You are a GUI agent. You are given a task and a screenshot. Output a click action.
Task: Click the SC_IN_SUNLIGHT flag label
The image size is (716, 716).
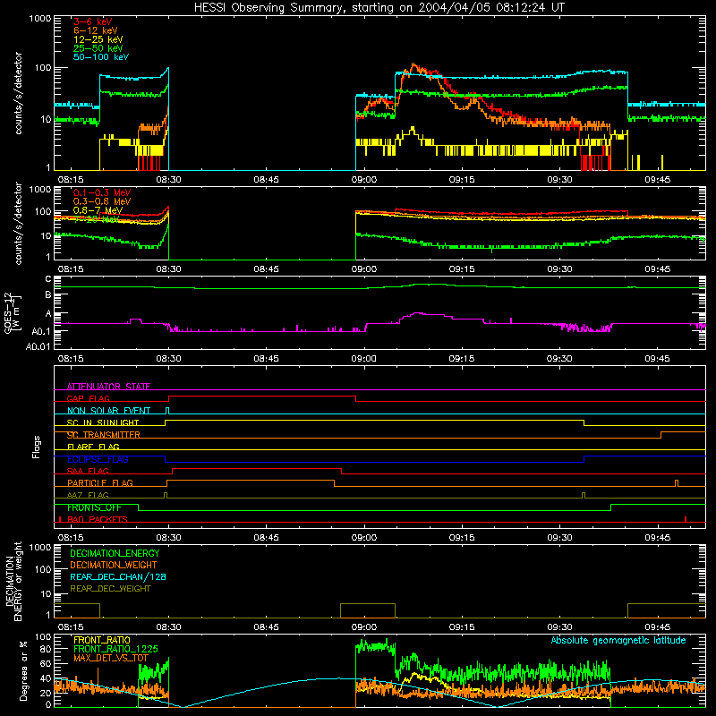(x=103, y=422)
